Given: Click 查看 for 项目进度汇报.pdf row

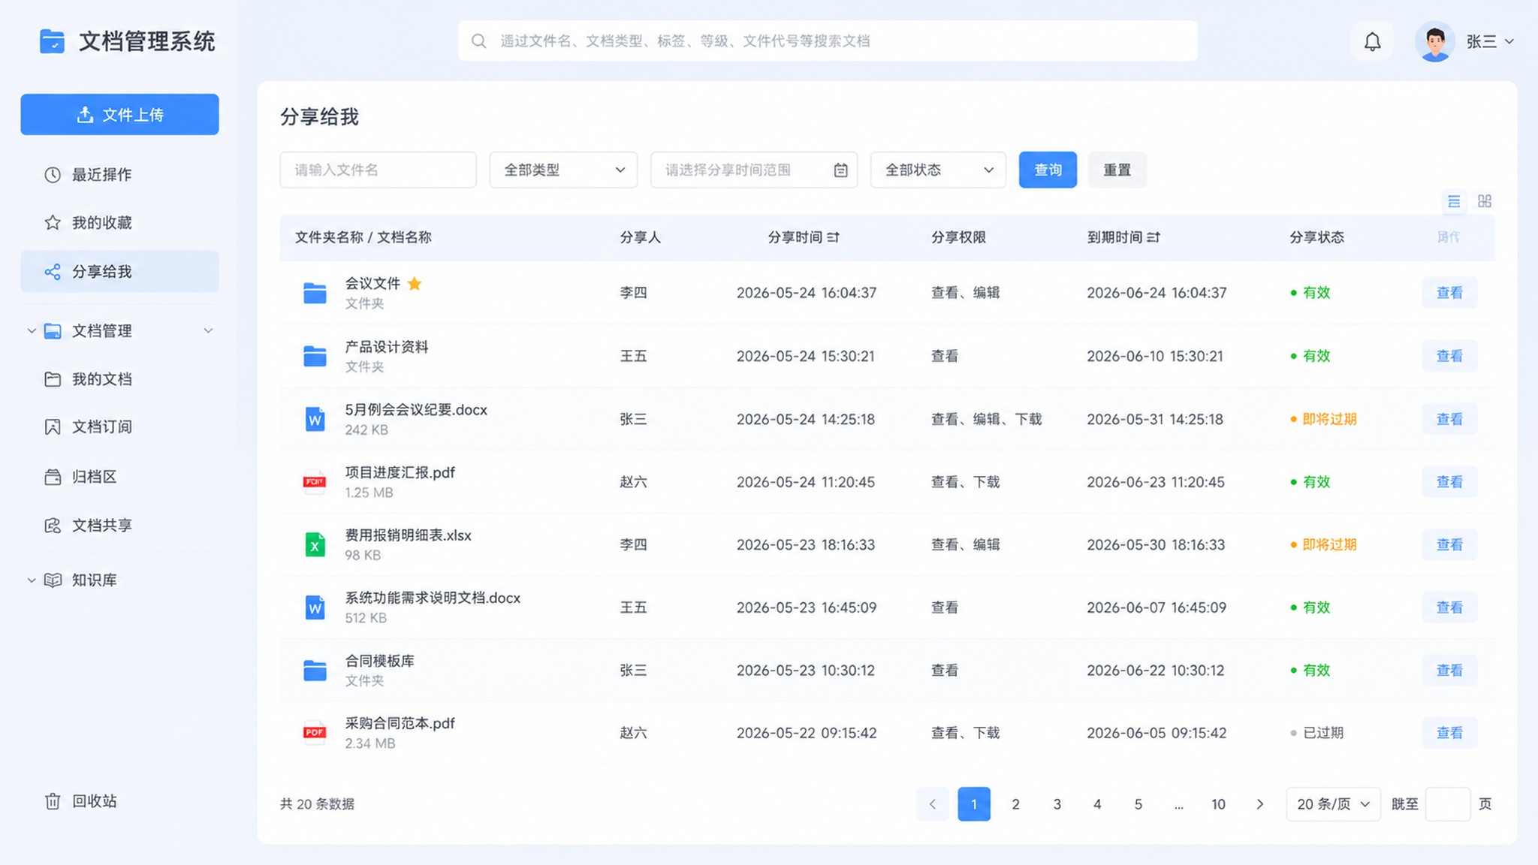Looking at the screenshot, I should (x=1449, y=482).
